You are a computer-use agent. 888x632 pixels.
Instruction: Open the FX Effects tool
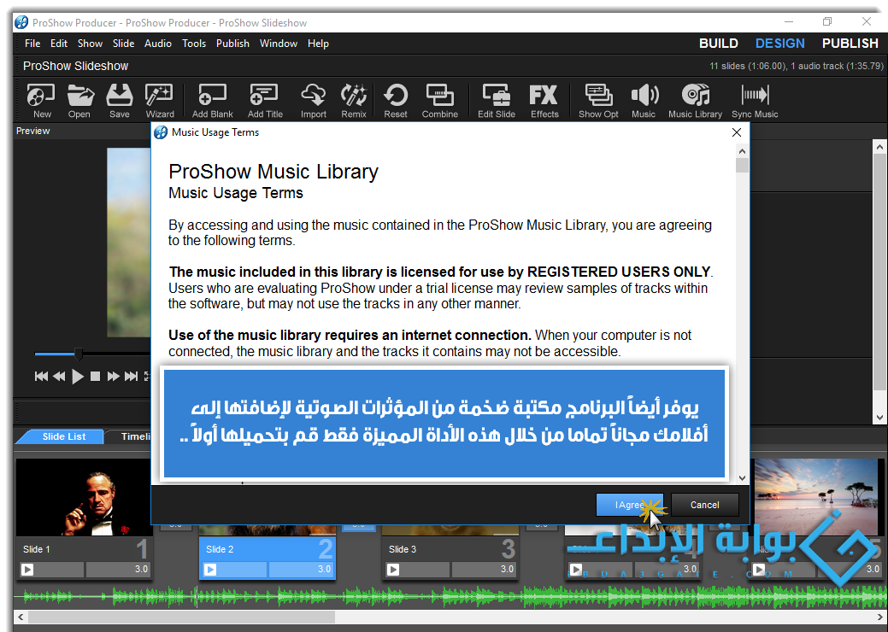click(x=544, y=101)
